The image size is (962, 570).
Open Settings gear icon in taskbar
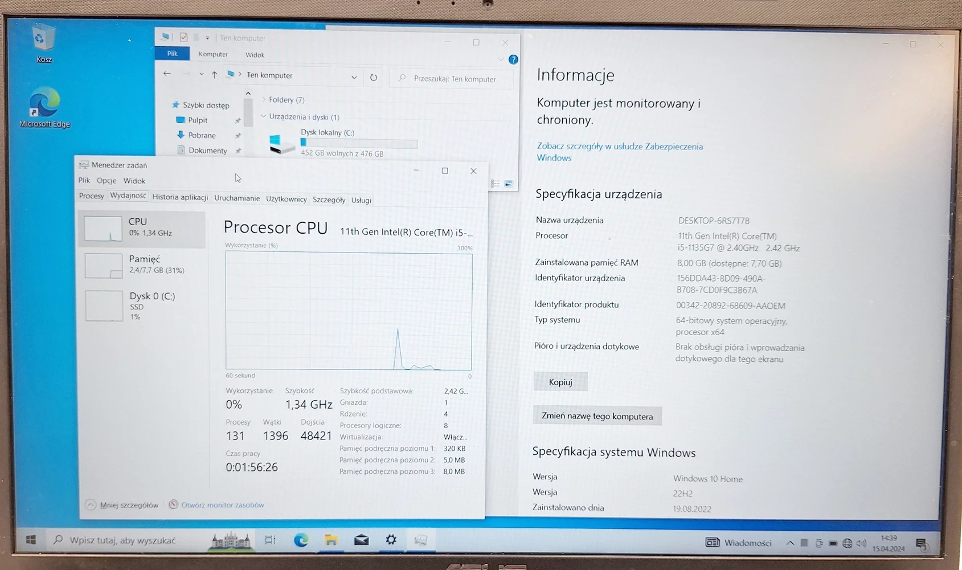tap(391, 540)
